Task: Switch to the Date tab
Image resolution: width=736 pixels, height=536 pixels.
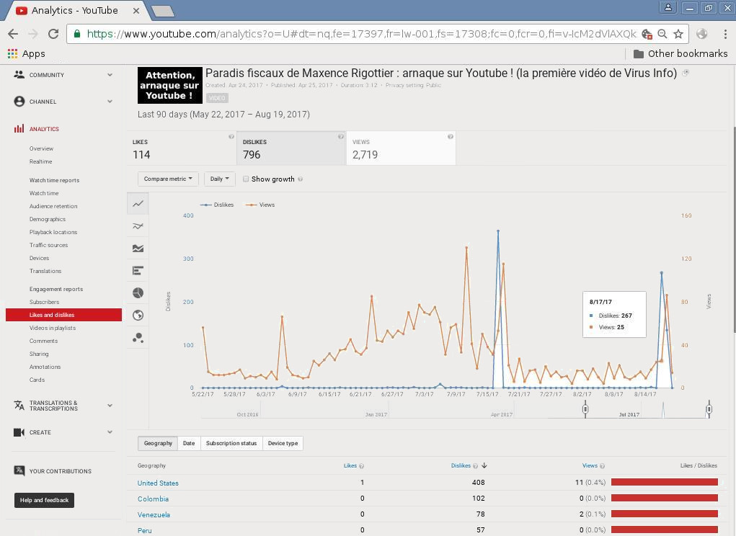Action: pos(189,443)
